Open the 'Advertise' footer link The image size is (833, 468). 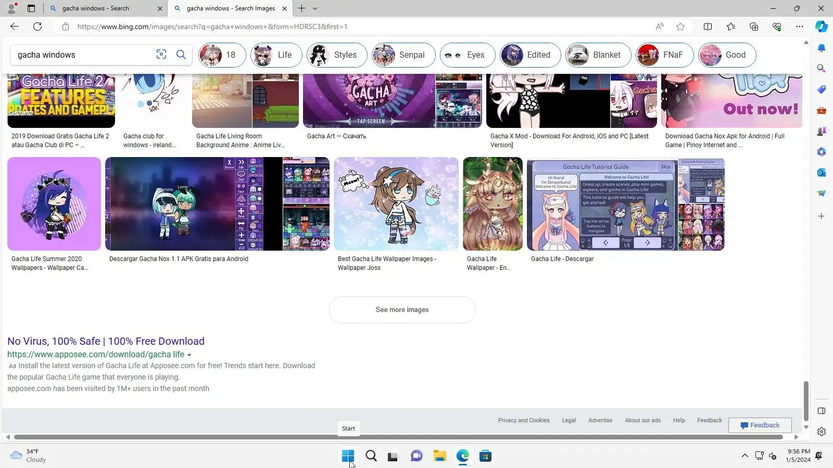pos(600,420)
